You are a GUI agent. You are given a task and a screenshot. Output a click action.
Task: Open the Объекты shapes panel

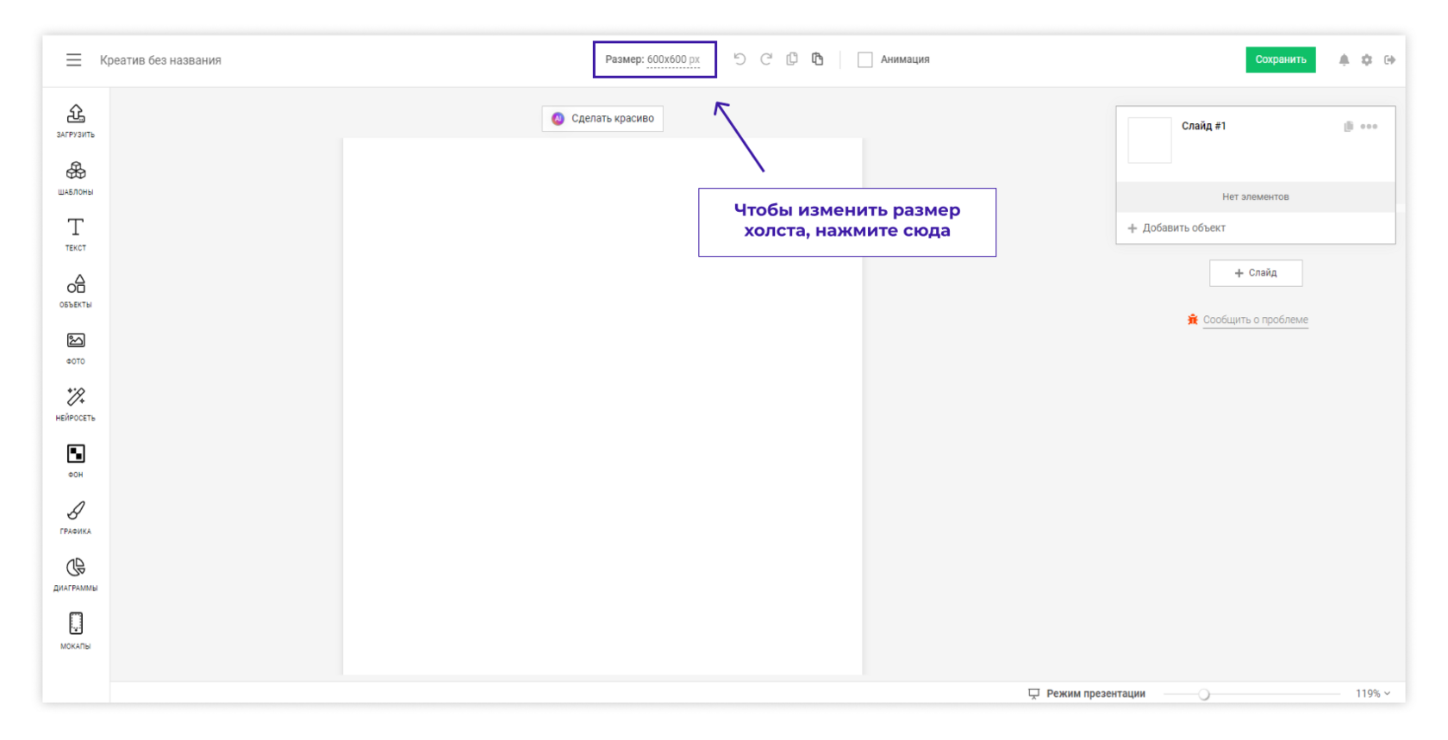coord(76,290)
